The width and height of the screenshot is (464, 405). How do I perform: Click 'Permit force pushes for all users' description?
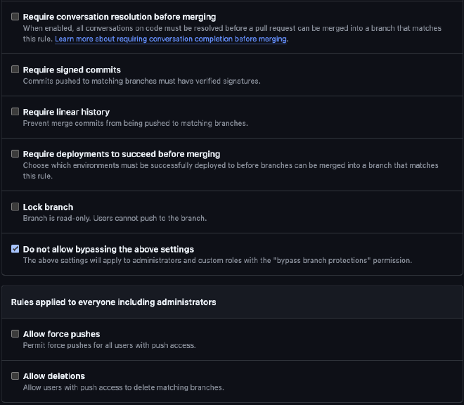pyautogui.click(x=110, y=345)
